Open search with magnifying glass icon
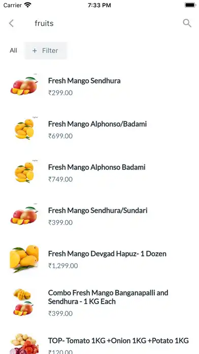 click(187, 23)
